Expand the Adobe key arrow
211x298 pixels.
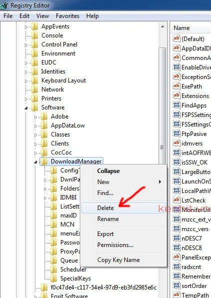[x=35, y=117]
